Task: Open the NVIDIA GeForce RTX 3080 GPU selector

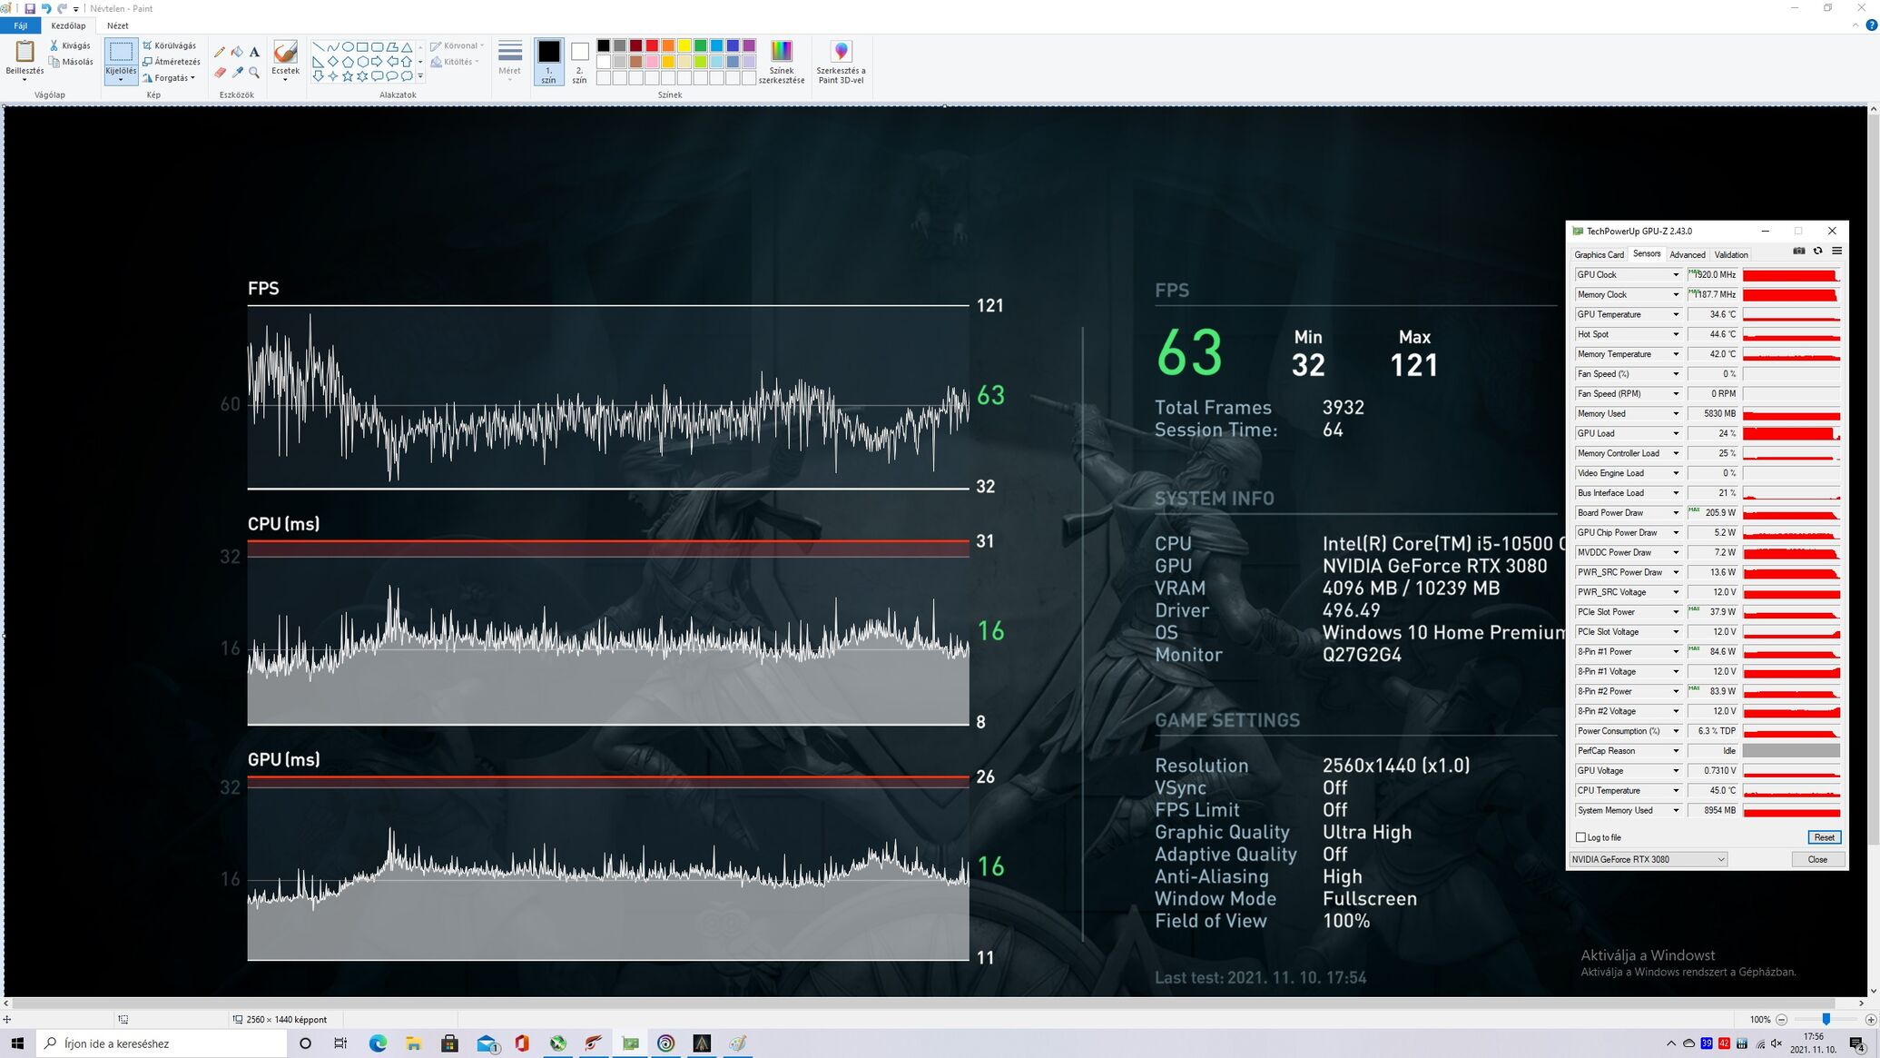Action: point(1648,859)
